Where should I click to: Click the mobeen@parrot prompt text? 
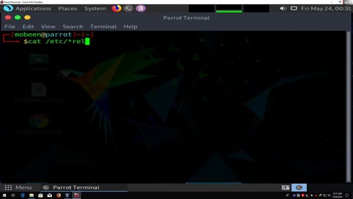(x=43, y=34)
